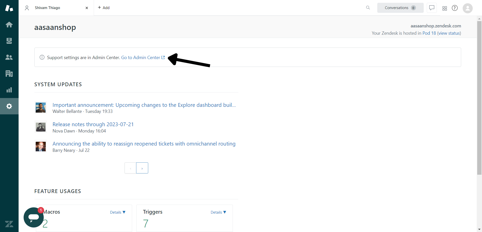Click the scrollbar up arrow
Viewport: 482px width, 232px height.
click(x=479, y=18)
